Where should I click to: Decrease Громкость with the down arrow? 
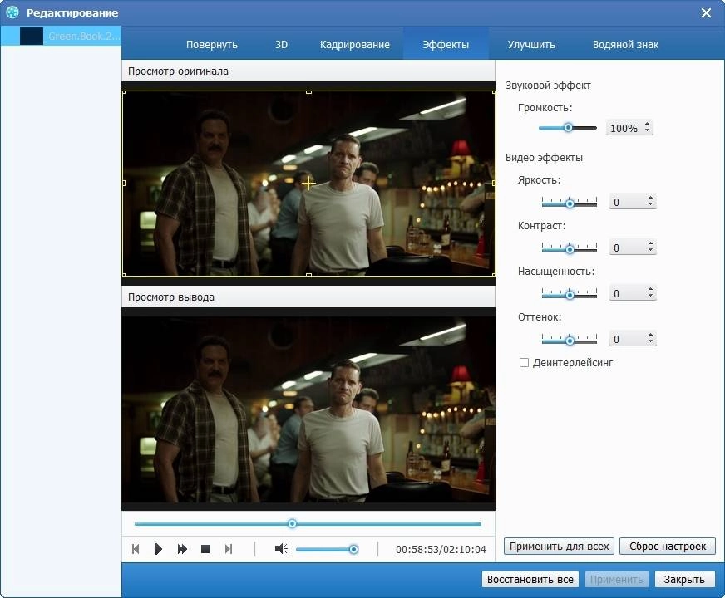648,131
